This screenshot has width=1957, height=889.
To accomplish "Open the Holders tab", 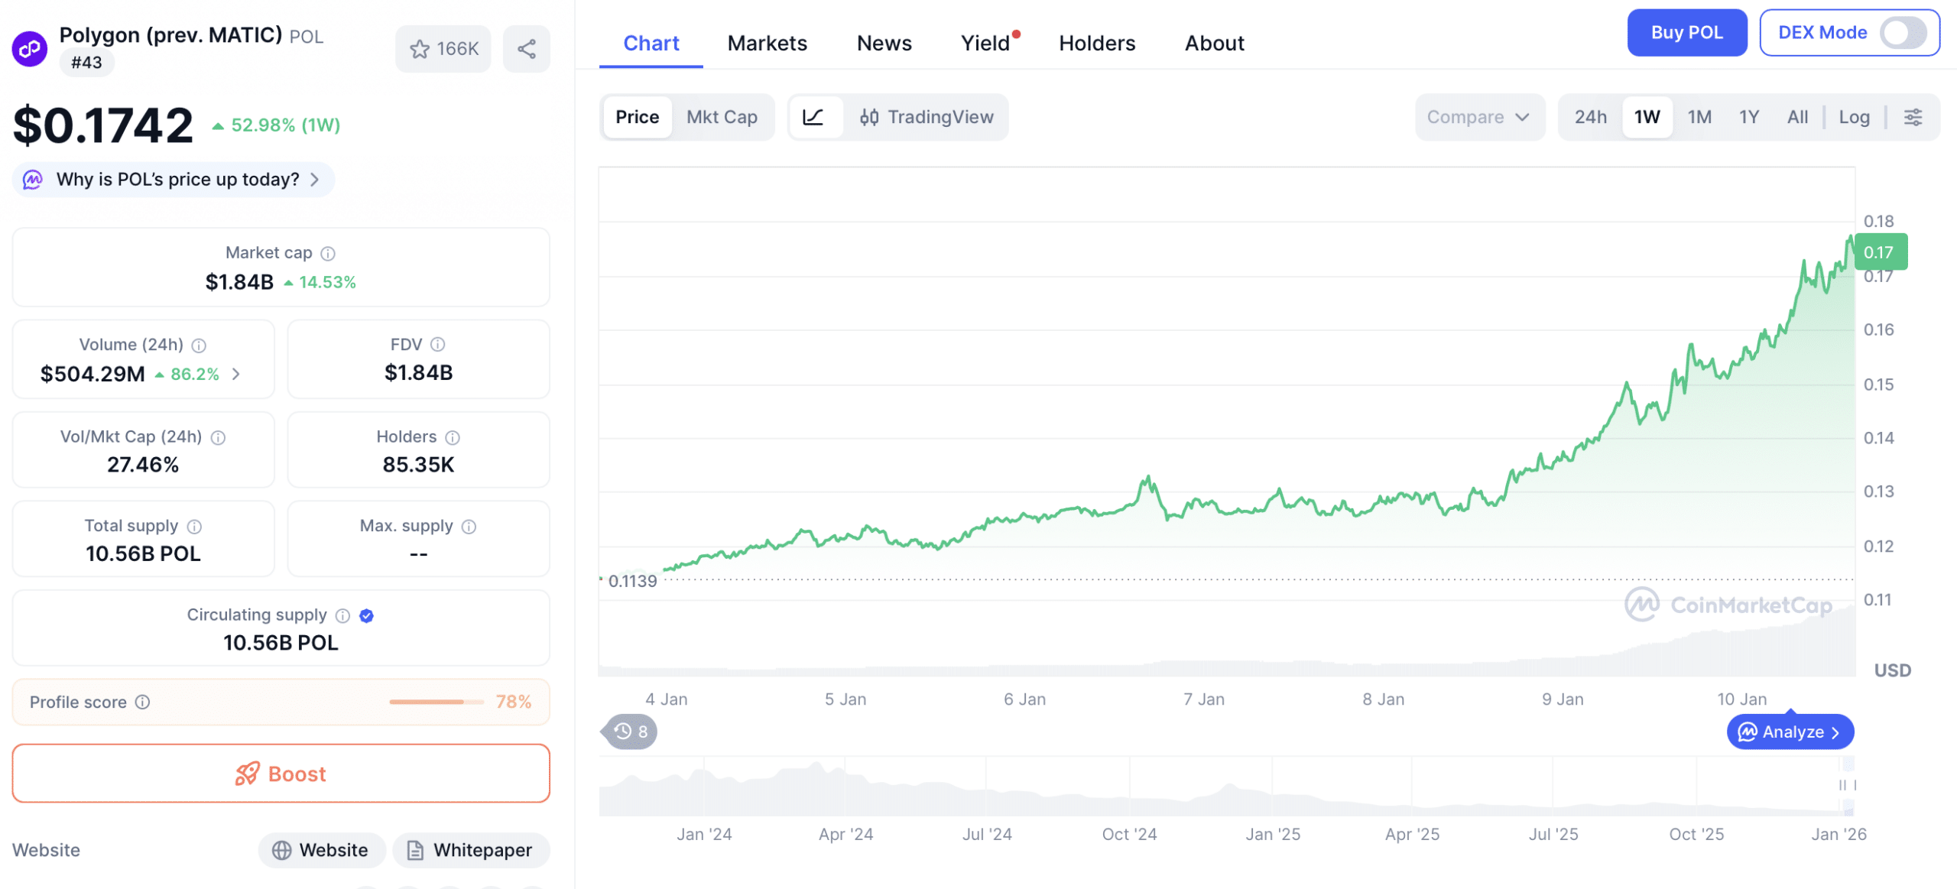I will (x=1096, y=44).
